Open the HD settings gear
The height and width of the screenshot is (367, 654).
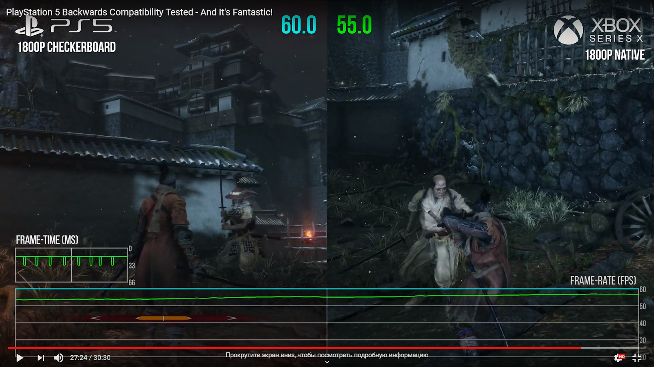619,358
